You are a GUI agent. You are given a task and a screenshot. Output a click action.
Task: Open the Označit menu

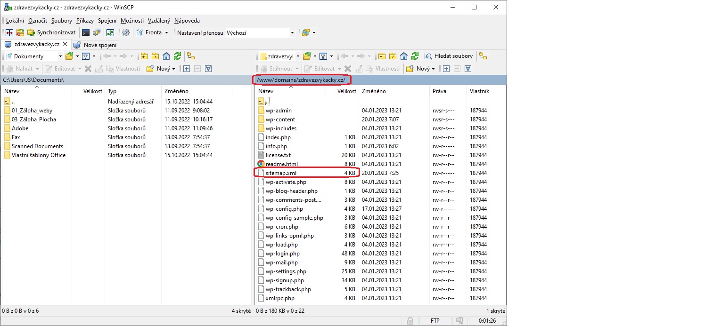(38, 21)
